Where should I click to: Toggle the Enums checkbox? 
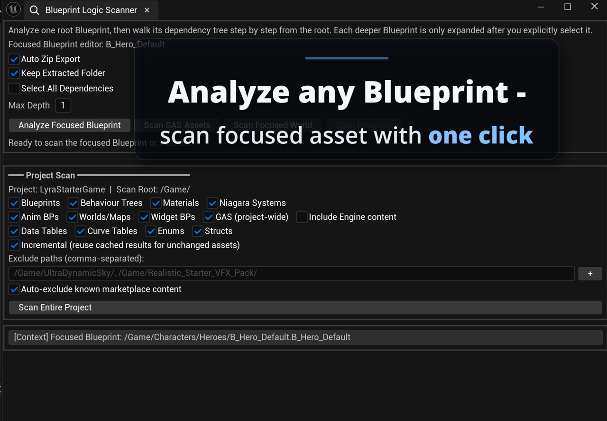(151, 231)
